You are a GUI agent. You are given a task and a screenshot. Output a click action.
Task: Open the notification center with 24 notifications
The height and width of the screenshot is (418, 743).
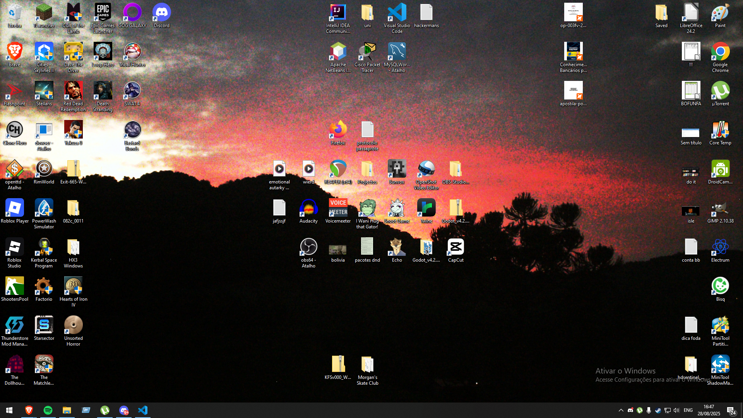pos(731,410)
